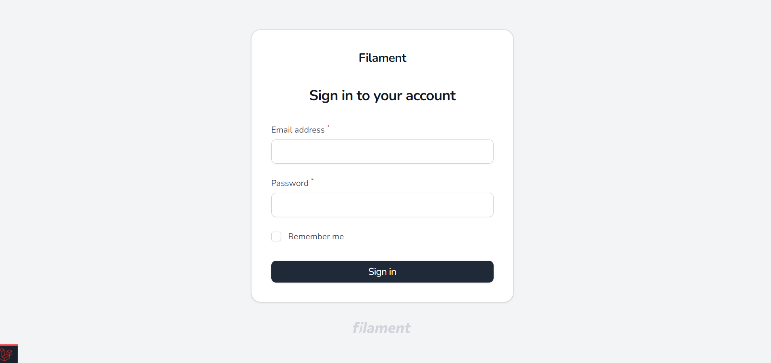Image resolution: width=771 pixels, height=363 pixels.
Task: Check the box beside Remember me
Action: pyautogui.click(x=276, y=236)
